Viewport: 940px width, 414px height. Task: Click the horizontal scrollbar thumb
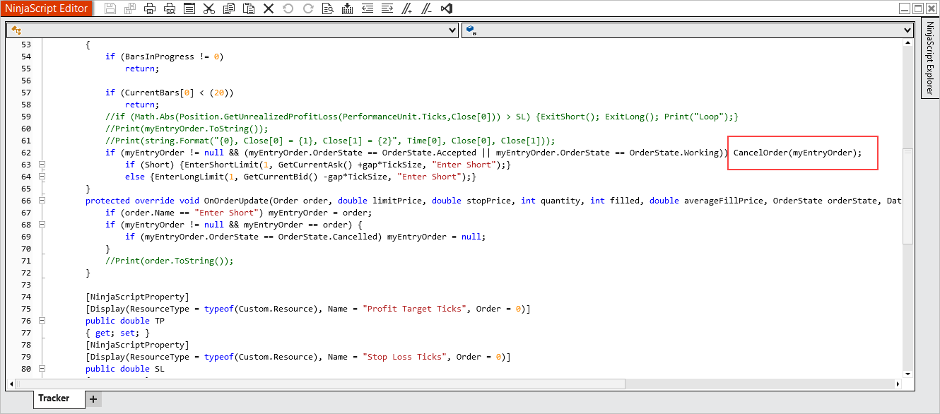(320, 384)
